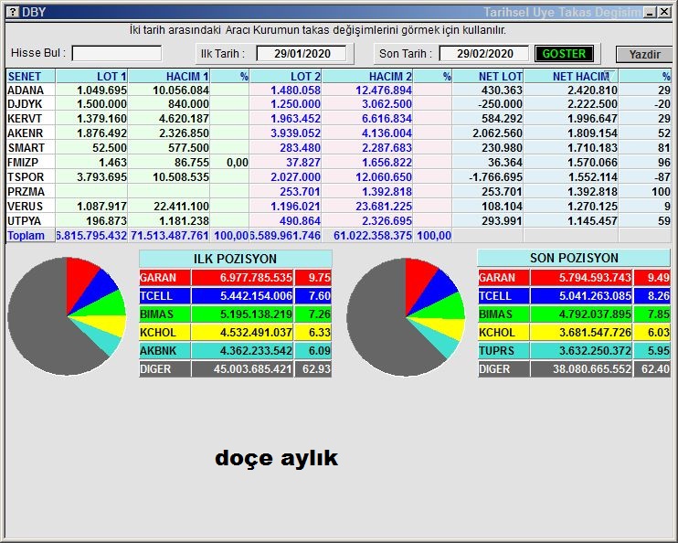Select the KERVT row
This screenshot has width=678, height=543.
[339, 119]
